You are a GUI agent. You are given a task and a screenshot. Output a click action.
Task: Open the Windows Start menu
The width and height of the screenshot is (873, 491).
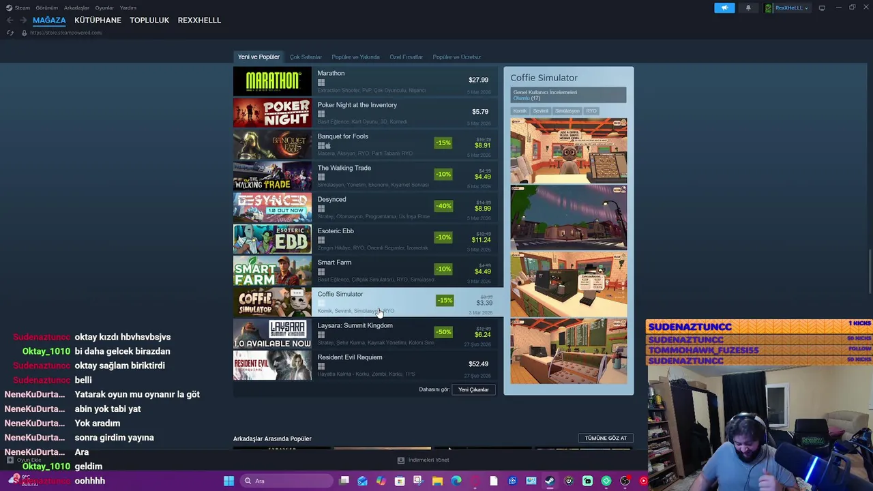[228, 481]
